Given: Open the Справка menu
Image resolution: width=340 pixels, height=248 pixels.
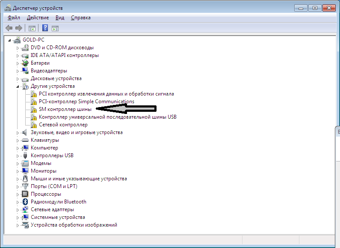Looking at the screenshot, I should click(81, 18).
